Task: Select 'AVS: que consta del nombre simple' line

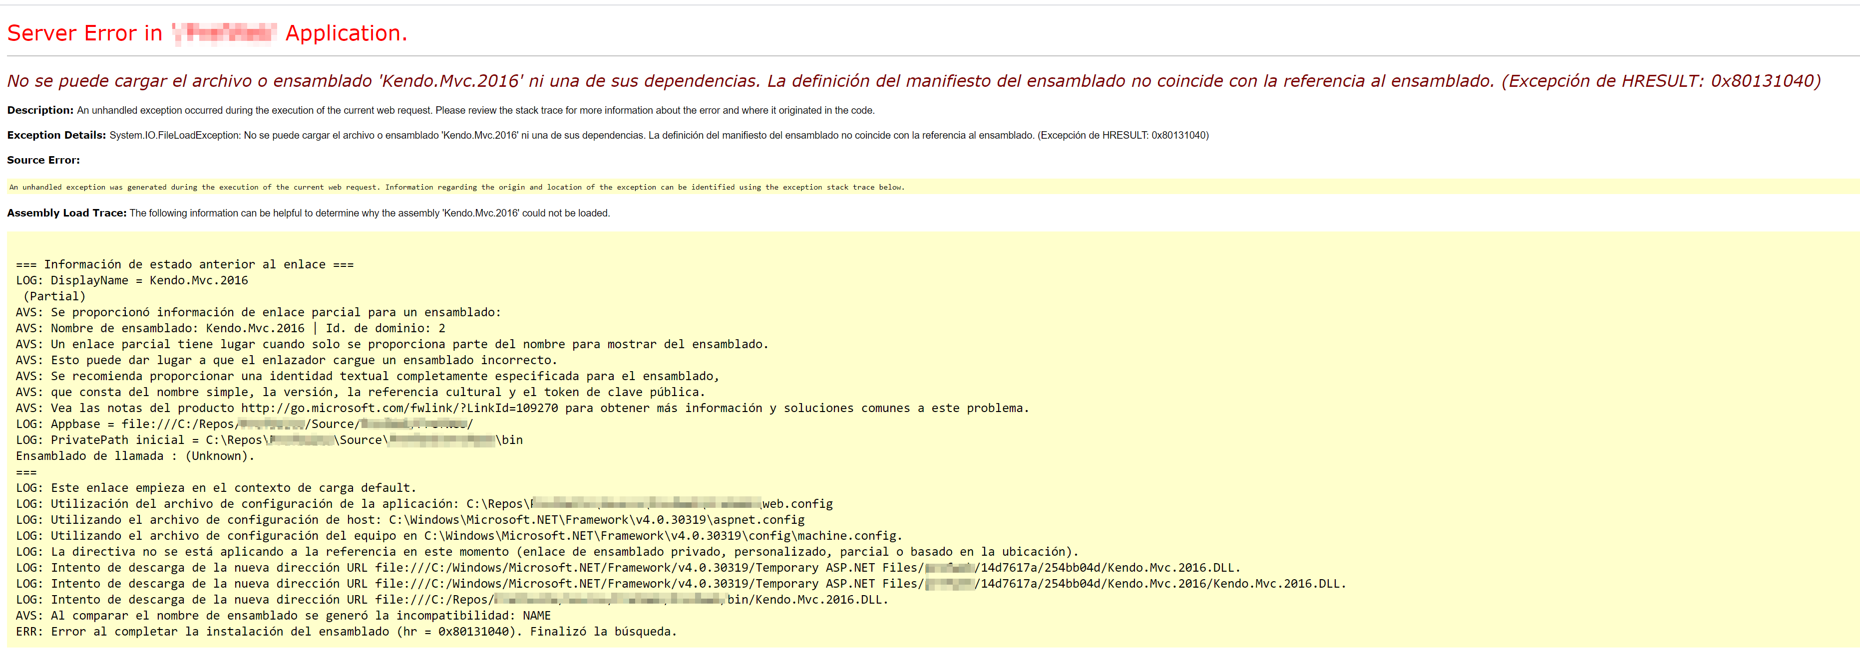Action: 361,392
